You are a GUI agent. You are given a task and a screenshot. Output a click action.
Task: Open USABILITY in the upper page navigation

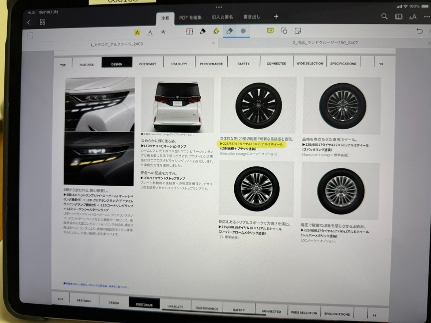coord(179,64)
